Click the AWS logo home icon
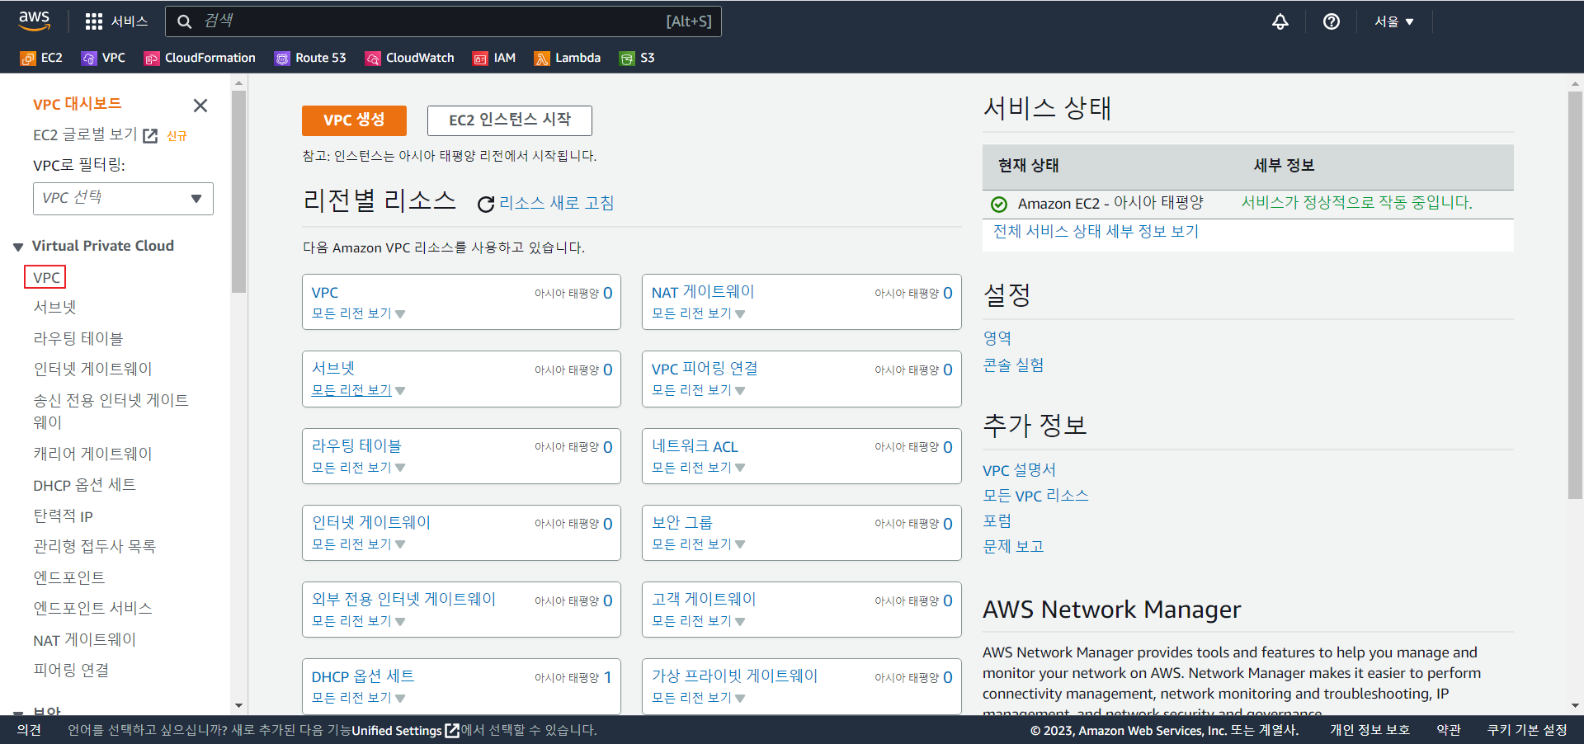The image size is (1584, 744). 35,21
